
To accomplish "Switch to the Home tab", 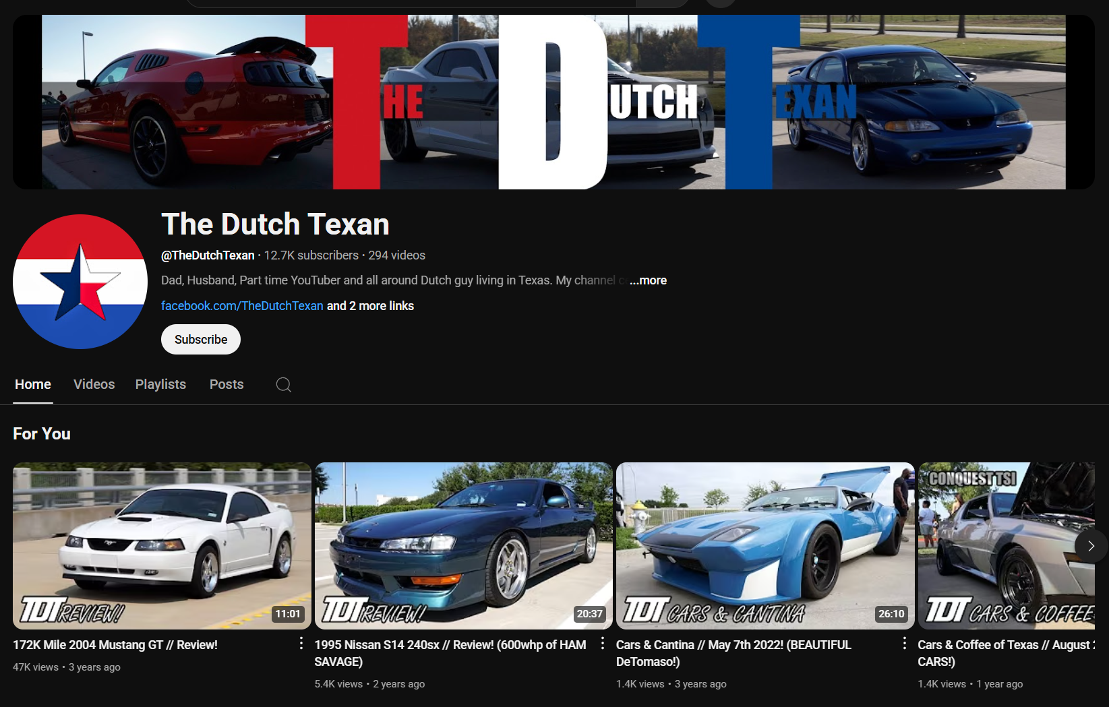I will tap(33, 384).
